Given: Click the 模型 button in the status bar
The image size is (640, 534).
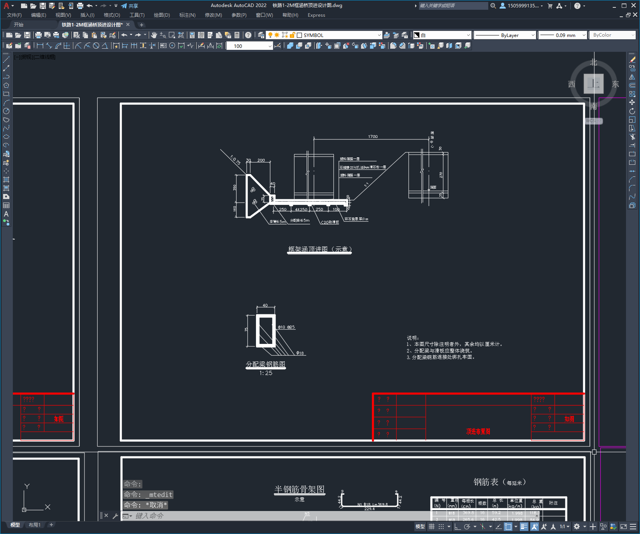Looking at the screenshot, I should tap(420, 527).
